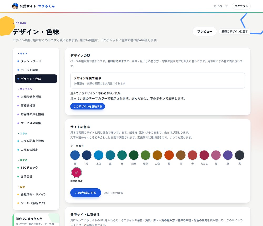Open SEOチェック in the sidebar
263x226 pixels.
pos(36,168)
